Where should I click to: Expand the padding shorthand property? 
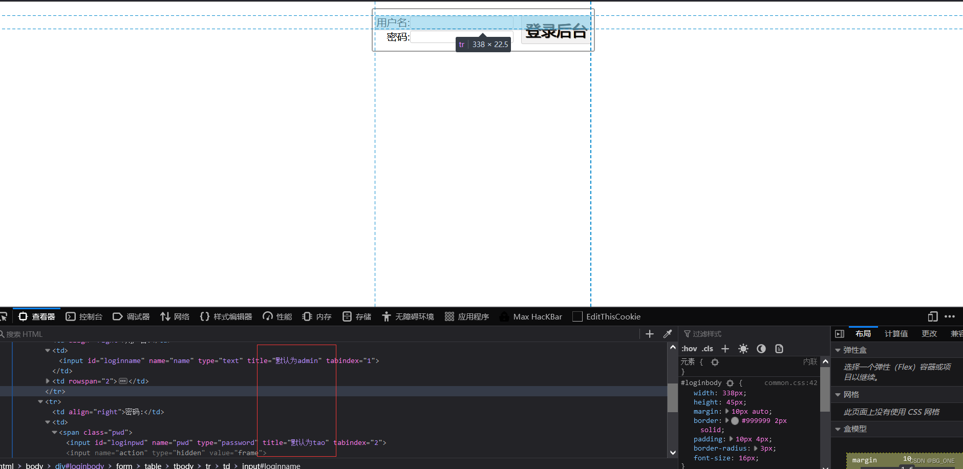pyautogui.click(x=732, y=439)
